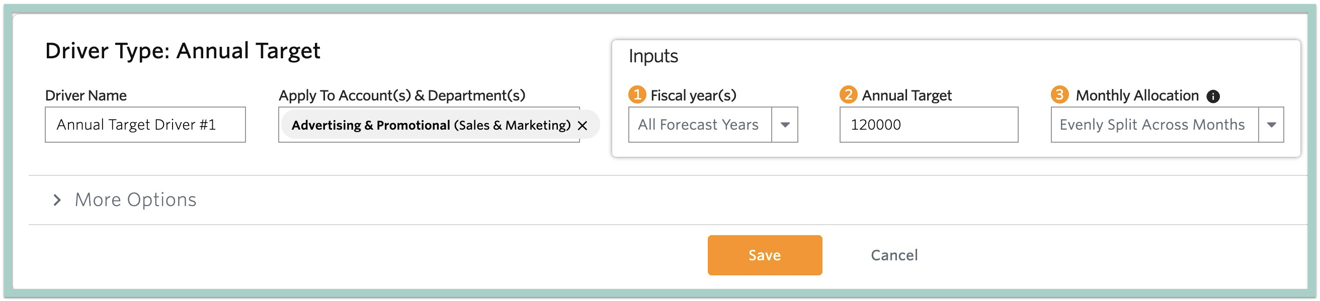Save the annual target driver
Screen dimensions: 1320x301
click(765, 255)
